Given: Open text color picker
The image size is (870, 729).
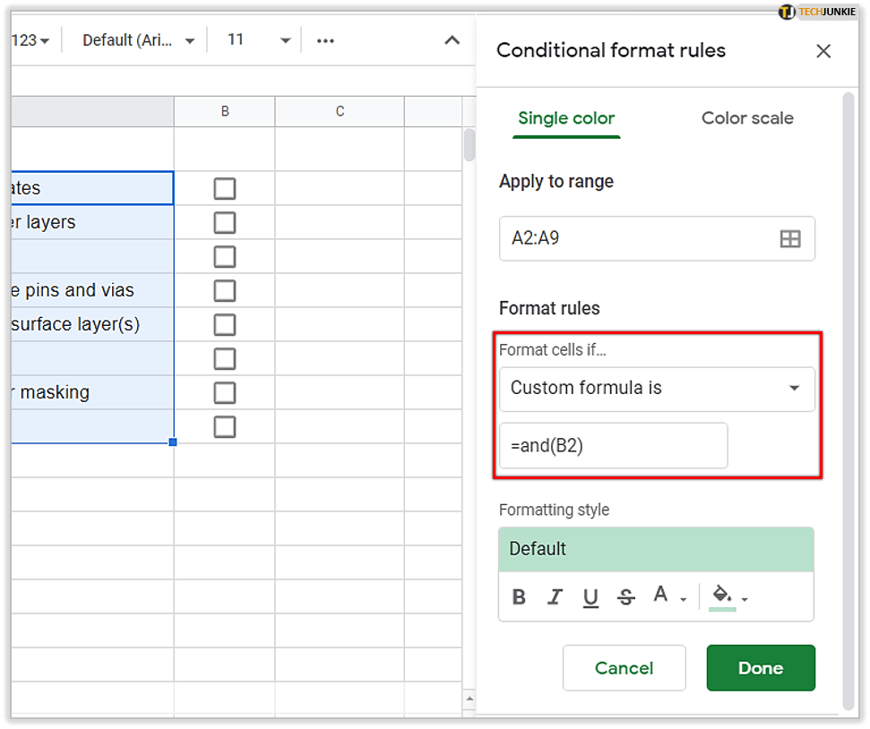Looking at the screenshot, I should coord(668,596).
